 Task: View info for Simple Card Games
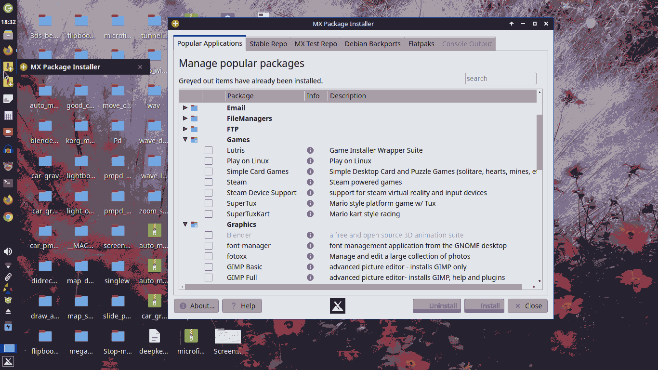310,172
